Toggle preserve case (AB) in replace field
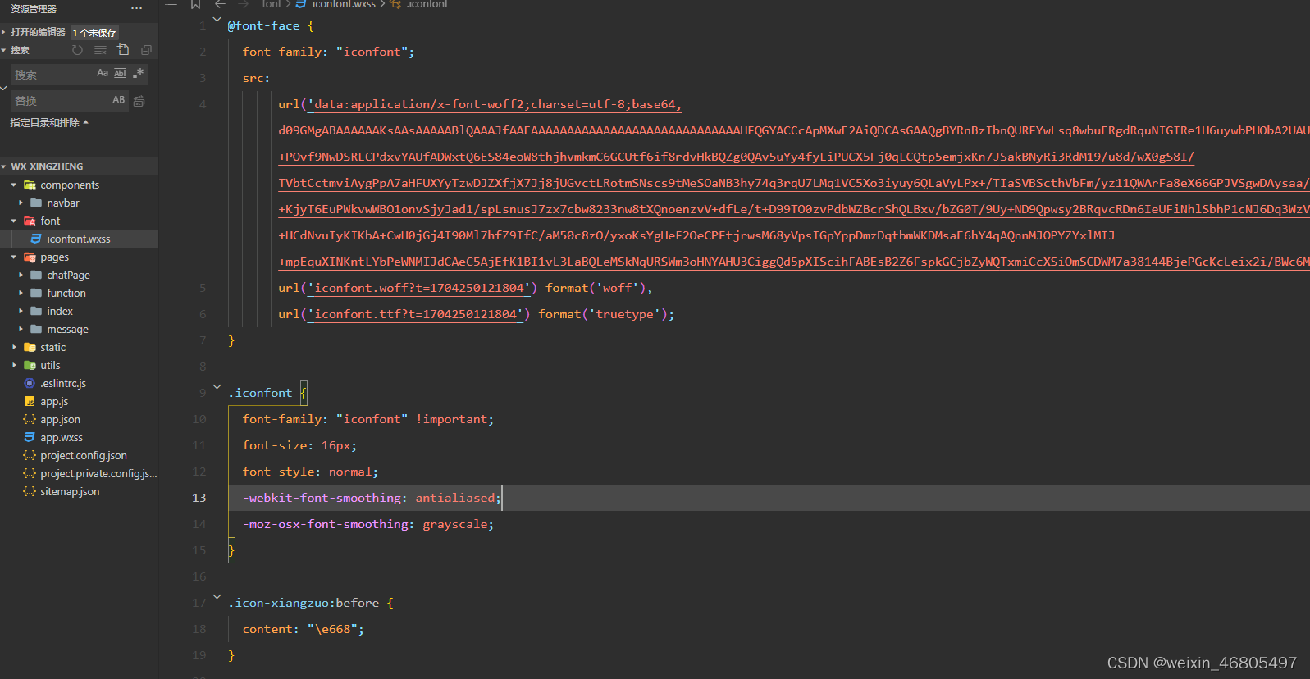 (x=118, y=100)
